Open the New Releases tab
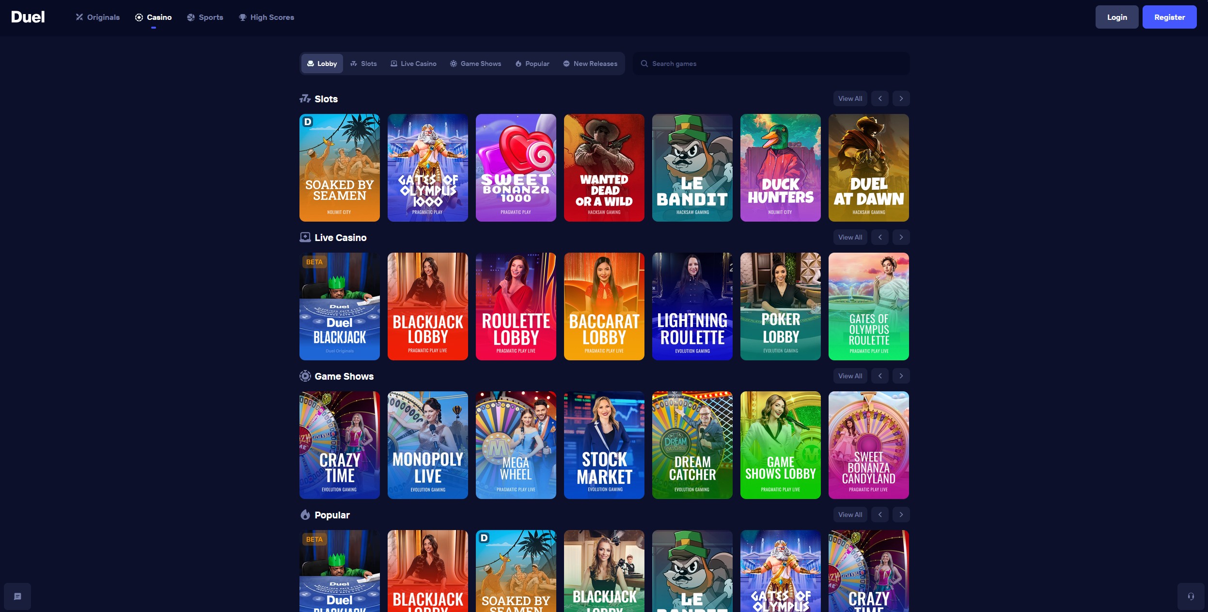Viewport: 1208px width, 612px height. pyautogui.click(x=590, y=64)
